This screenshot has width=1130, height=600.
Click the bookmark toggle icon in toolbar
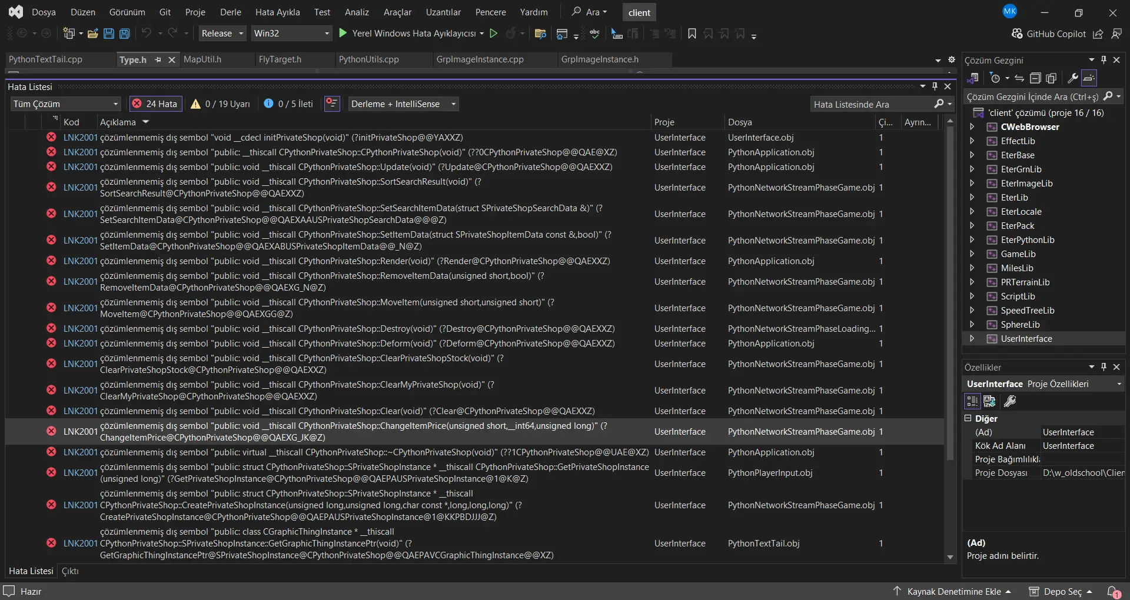tap(692, 34)
